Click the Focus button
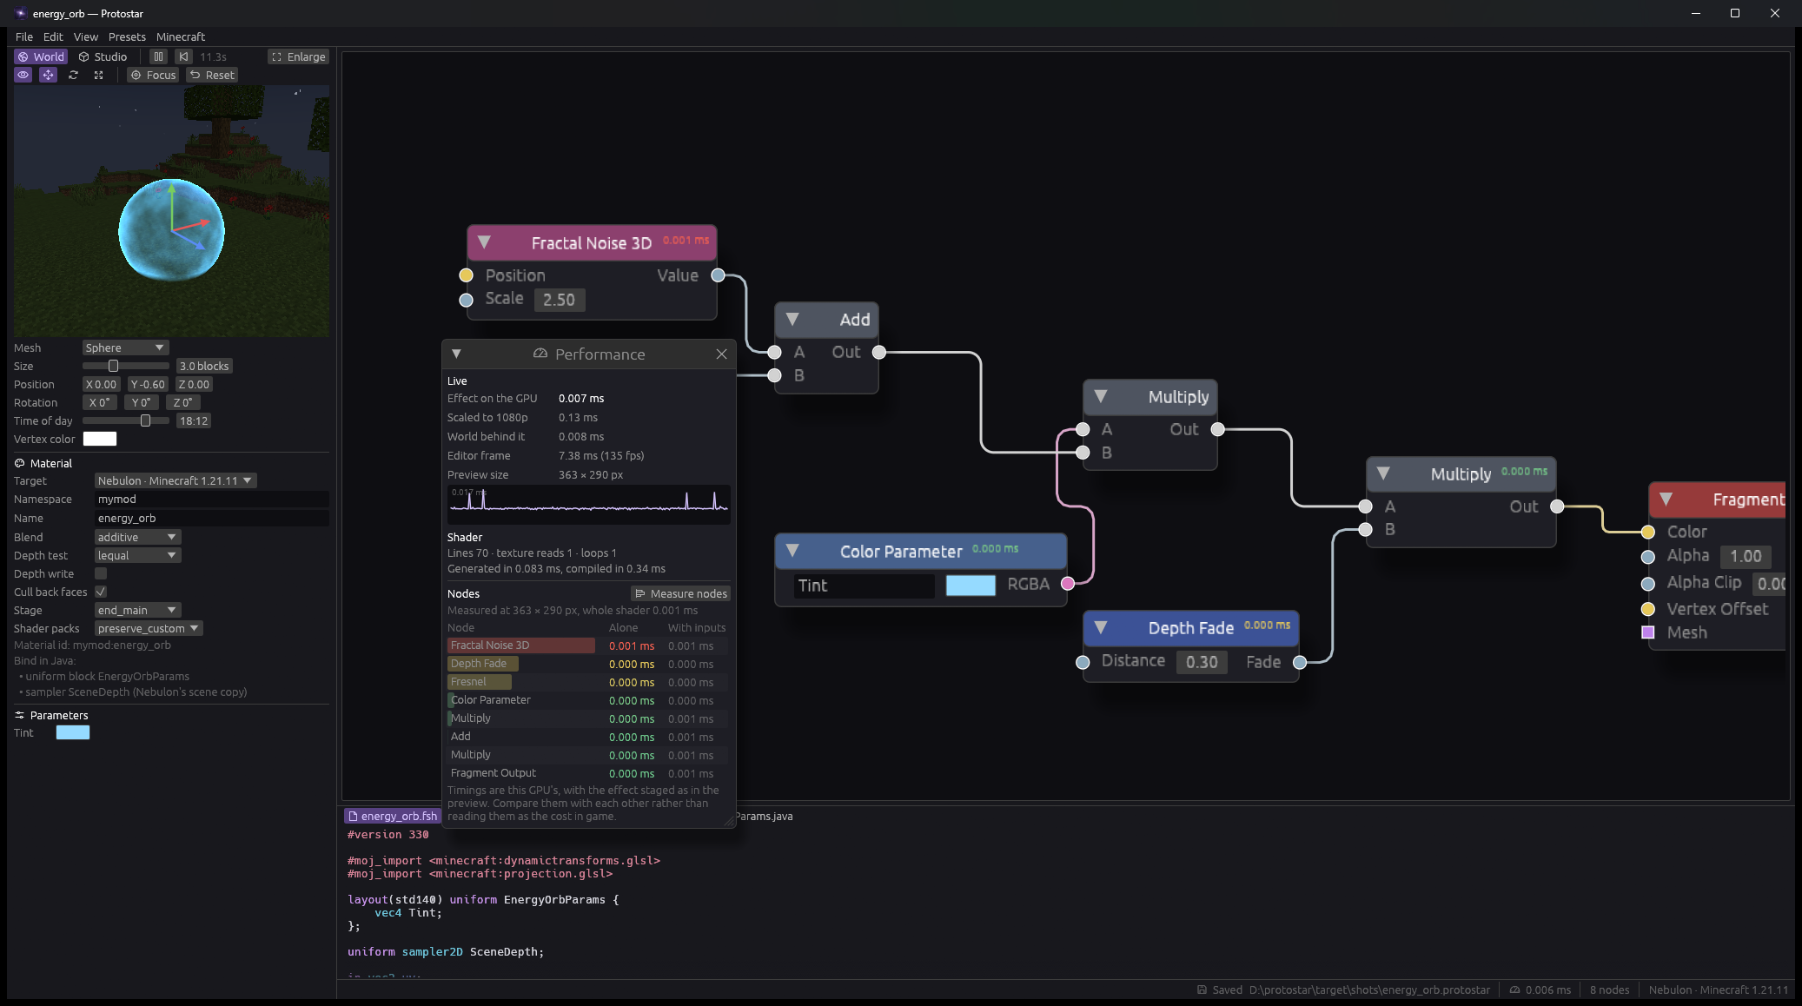Viewport: 1802px width, 1006px height. (153, 75)
